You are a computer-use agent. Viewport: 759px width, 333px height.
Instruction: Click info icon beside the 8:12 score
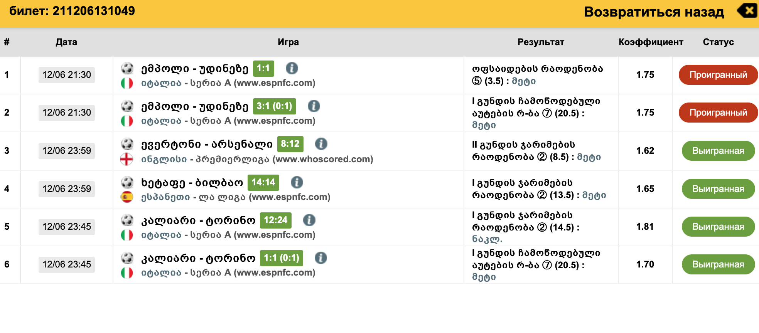pos(321,144)
